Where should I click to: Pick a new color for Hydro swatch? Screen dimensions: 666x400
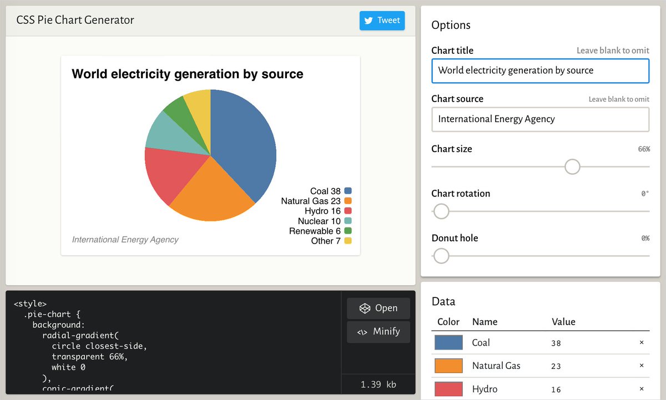448,389
